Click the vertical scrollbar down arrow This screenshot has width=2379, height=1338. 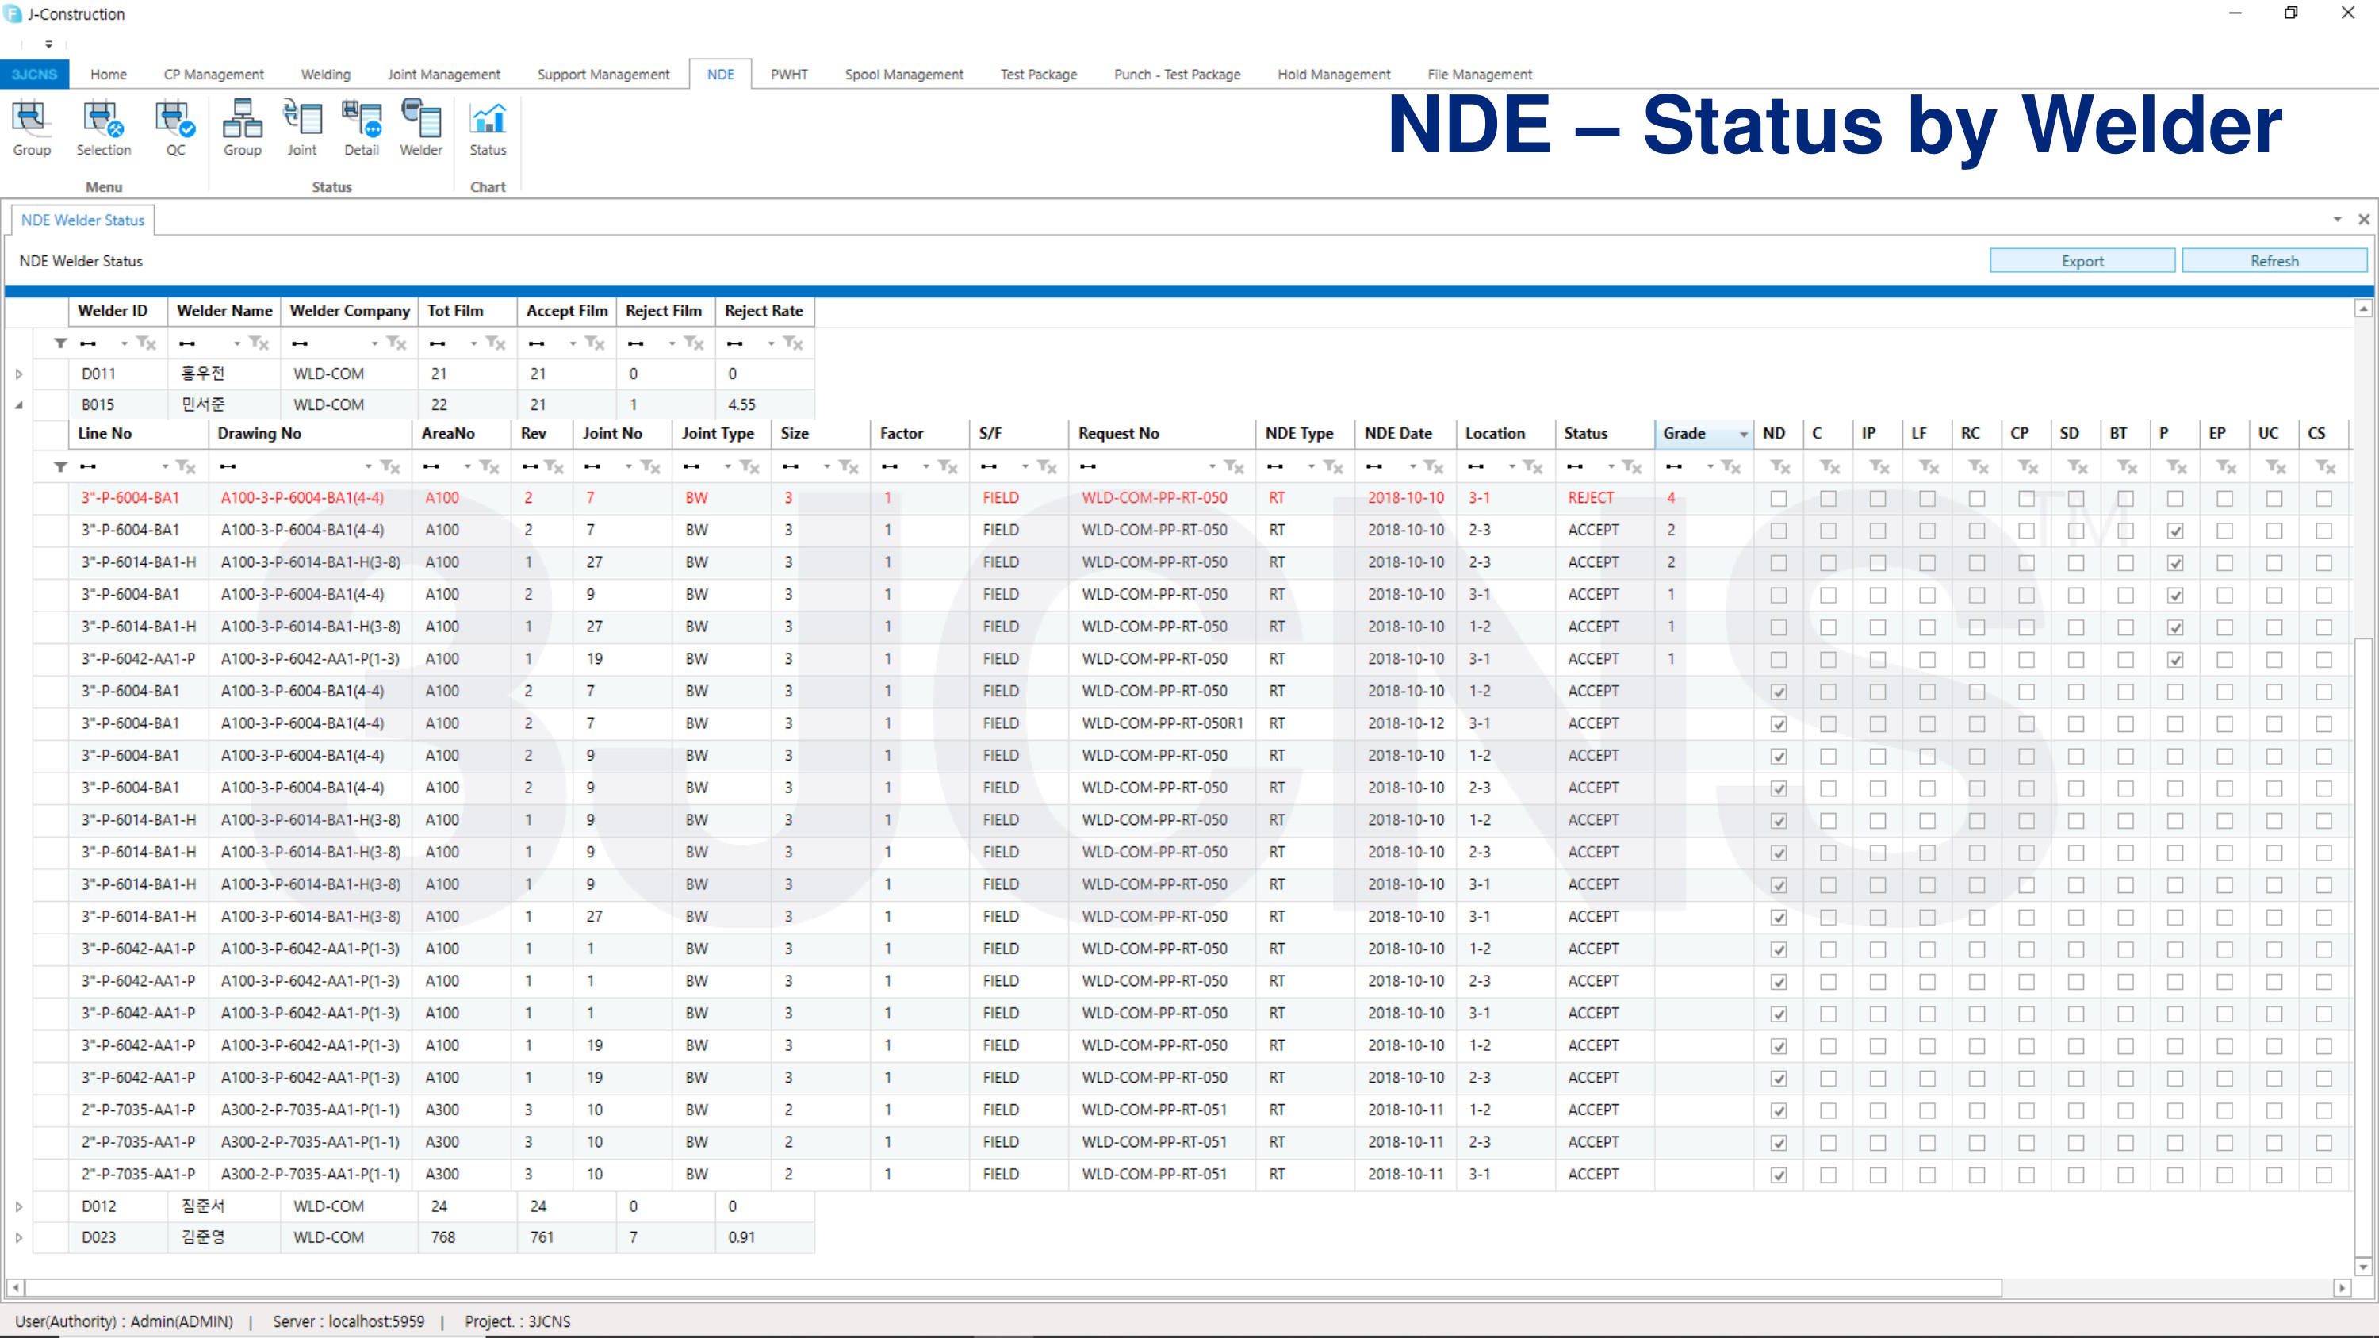coord(2363,1267)
